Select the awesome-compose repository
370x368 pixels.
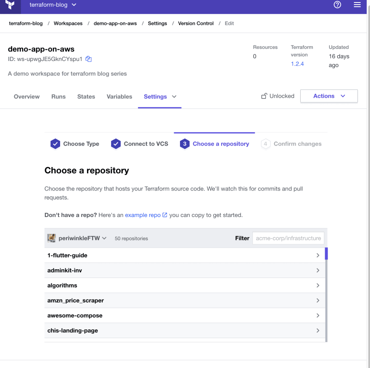[185, 315]
